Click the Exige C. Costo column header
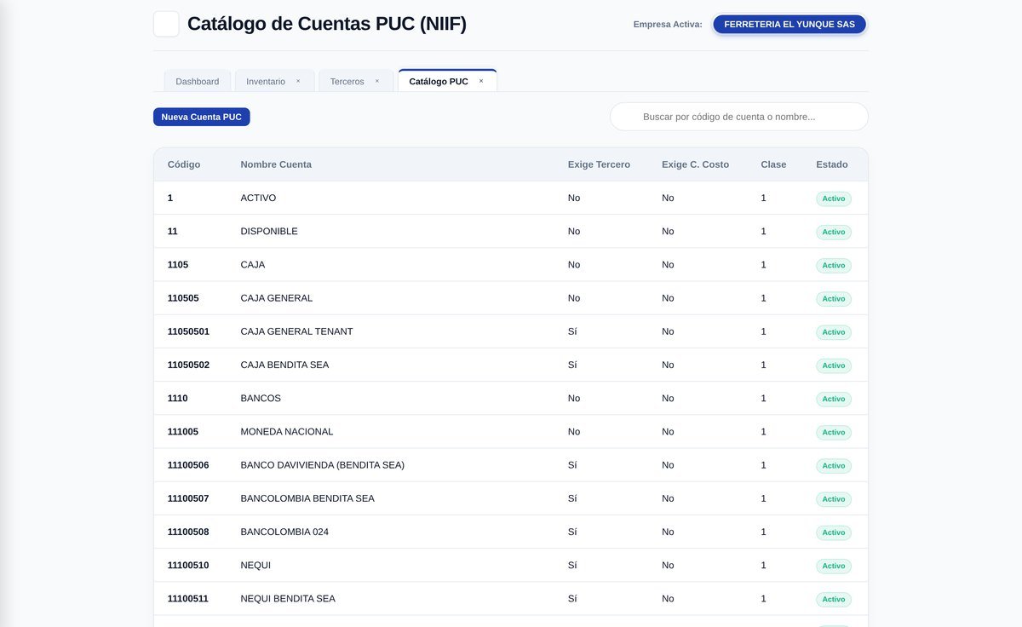Screen dimensions: 1022x627 pyautogui.click(x=695, y=164)
